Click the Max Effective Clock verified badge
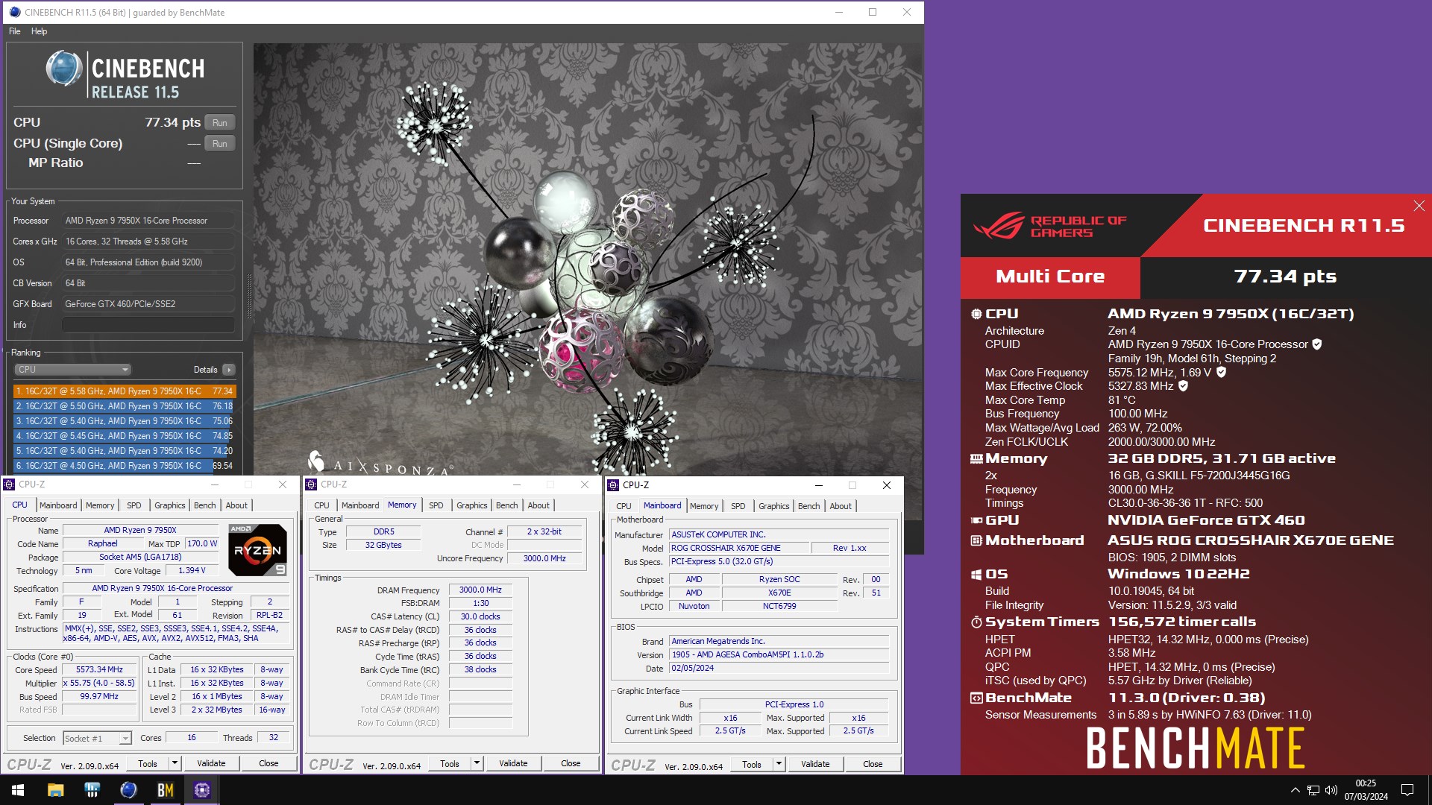1432x805 pixels. (x=1184, y=386)
